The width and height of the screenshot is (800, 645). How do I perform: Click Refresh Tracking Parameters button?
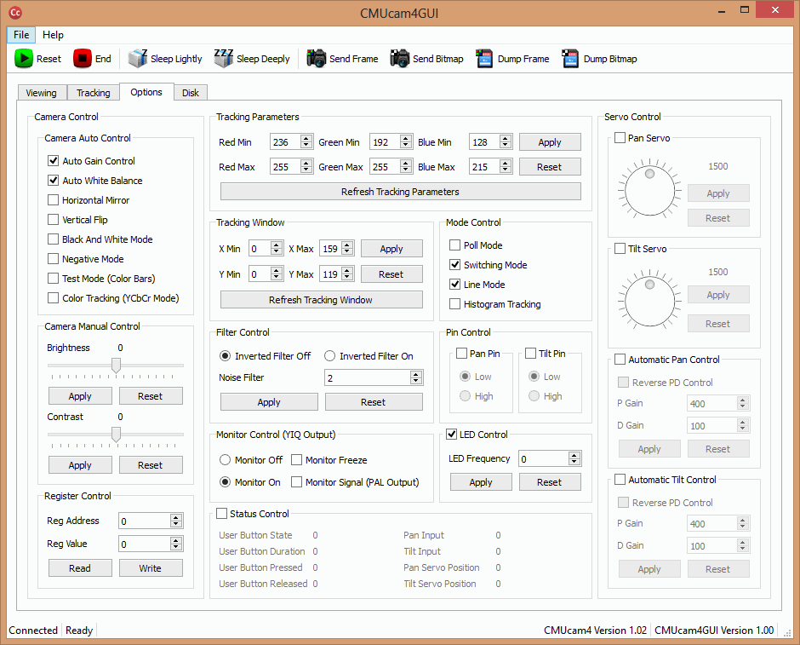[x=401, y=192]
